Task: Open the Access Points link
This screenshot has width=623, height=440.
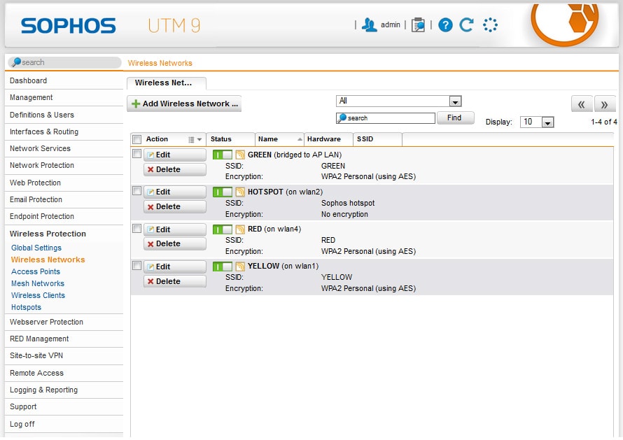Action: coord(36,271)
